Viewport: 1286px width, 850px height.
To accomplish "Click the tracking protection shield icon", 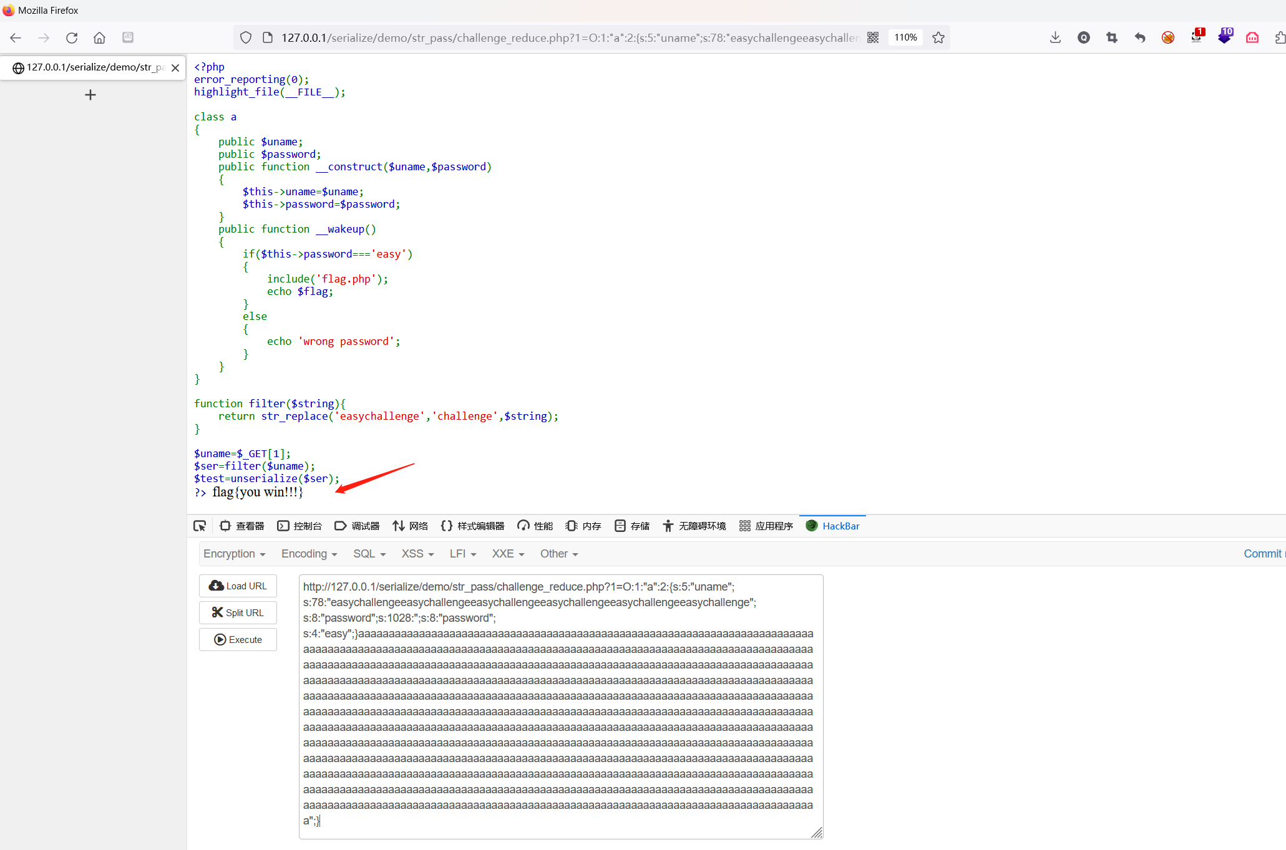I will (246, 38).
